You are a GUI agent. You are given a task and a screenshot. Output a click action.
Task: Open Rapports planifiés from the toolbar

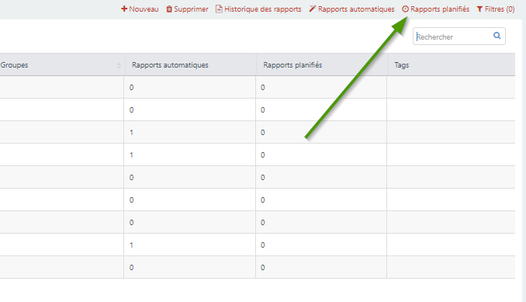(436, 9)
